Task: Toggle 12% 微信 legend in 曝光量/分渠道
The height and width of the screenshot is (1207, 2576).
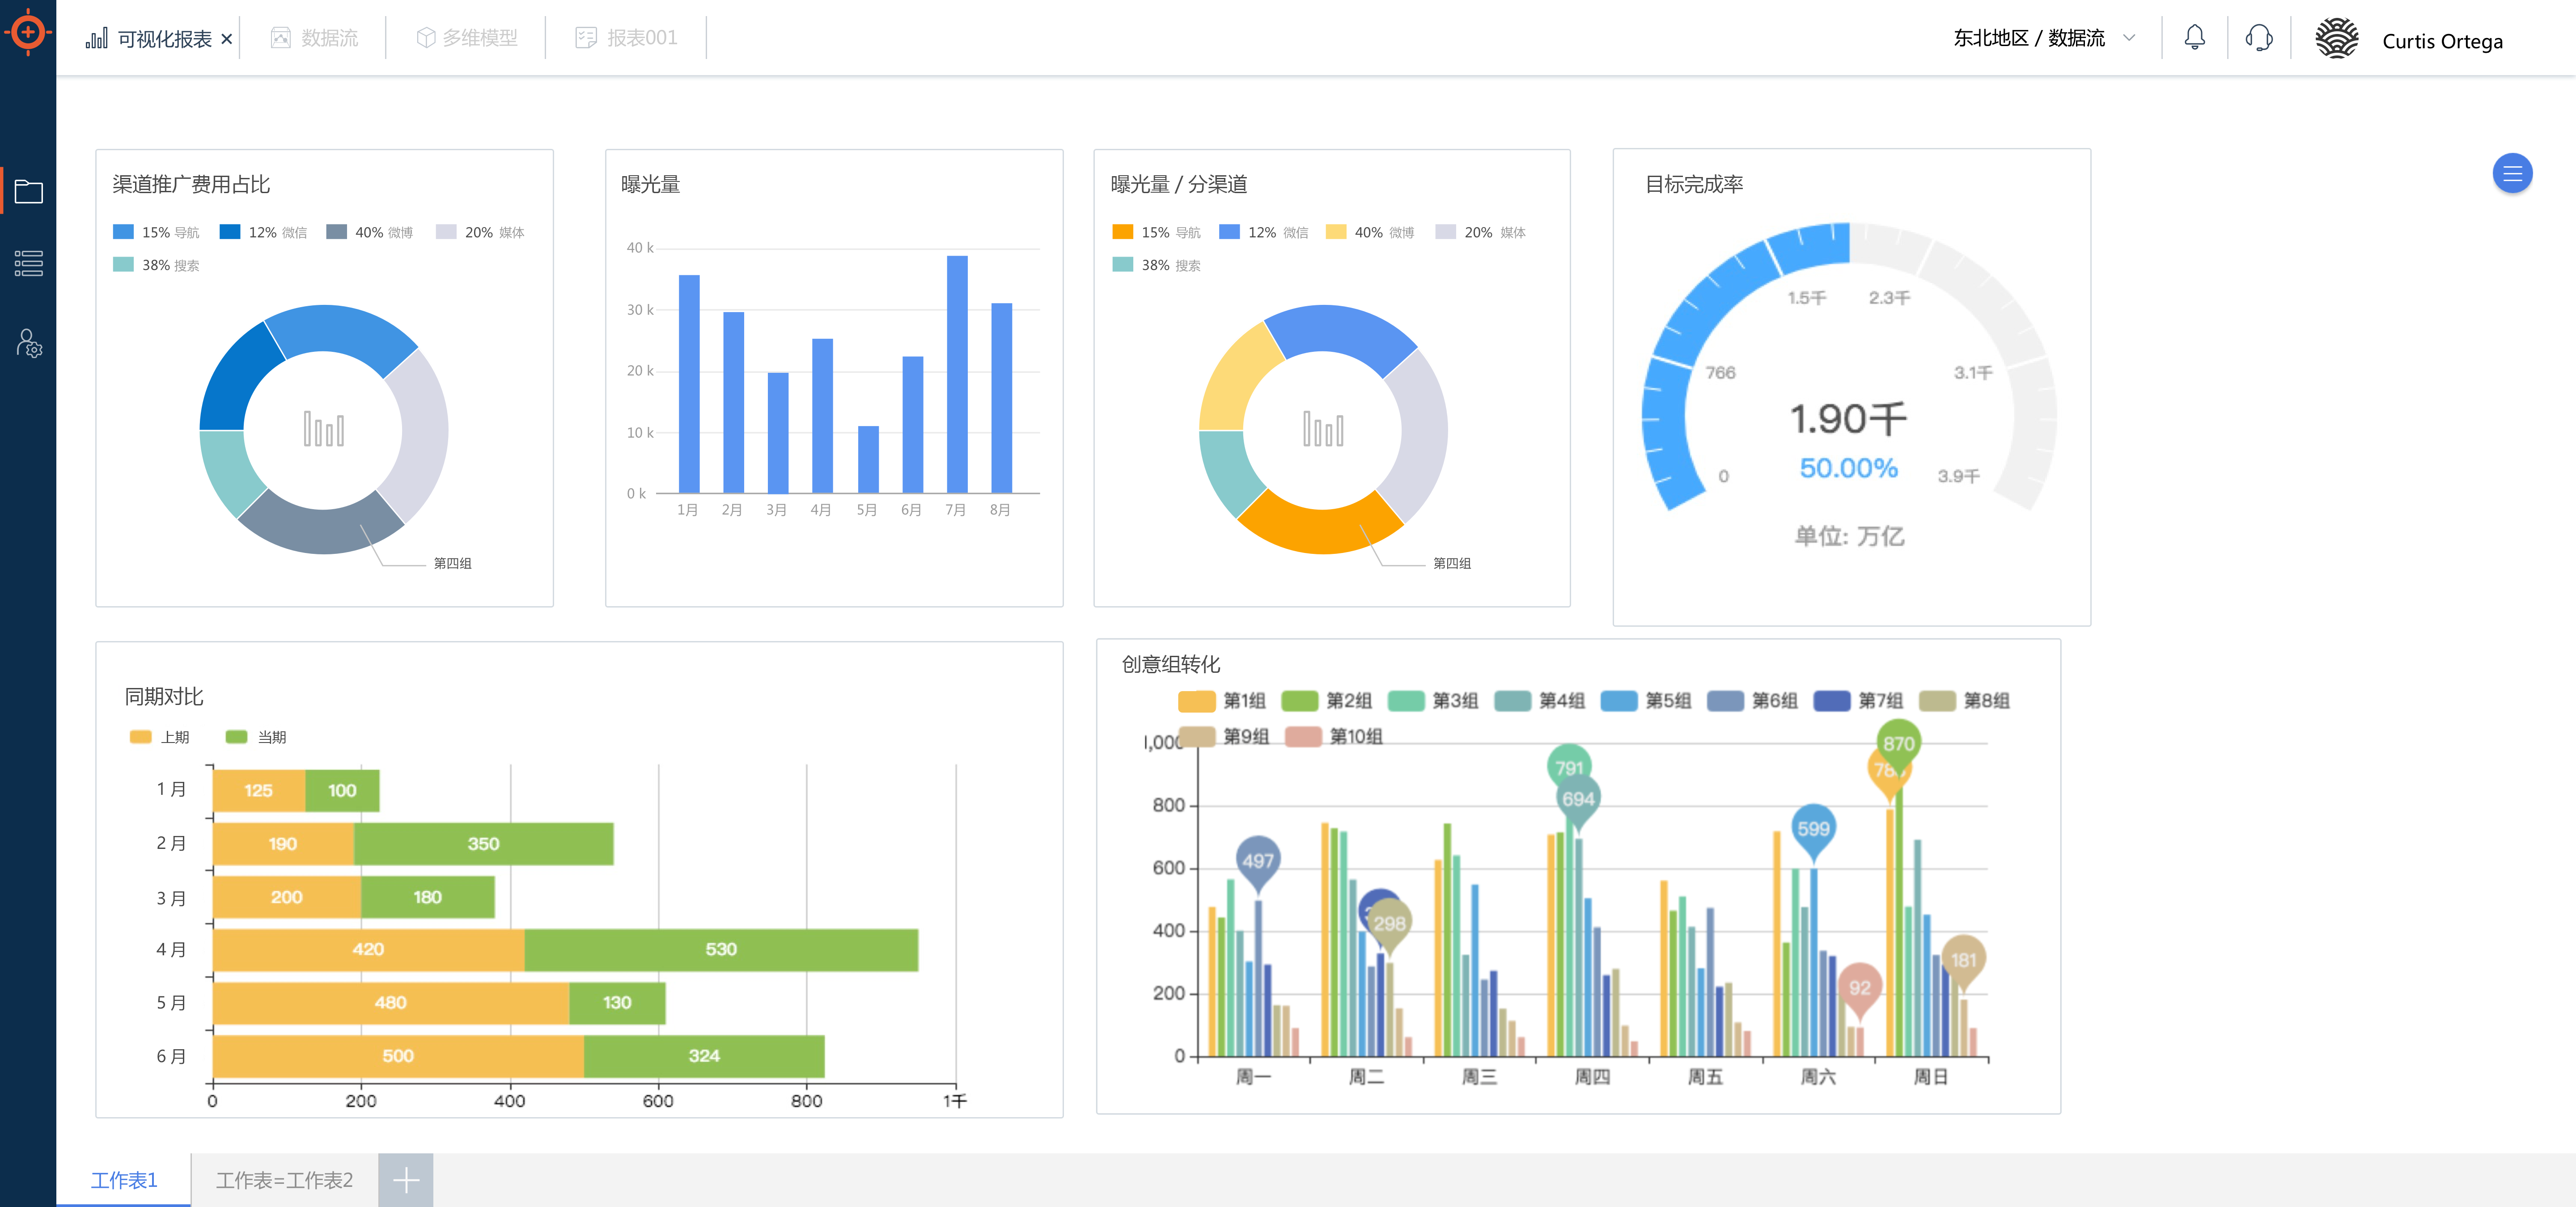Action: (1263, 232)
